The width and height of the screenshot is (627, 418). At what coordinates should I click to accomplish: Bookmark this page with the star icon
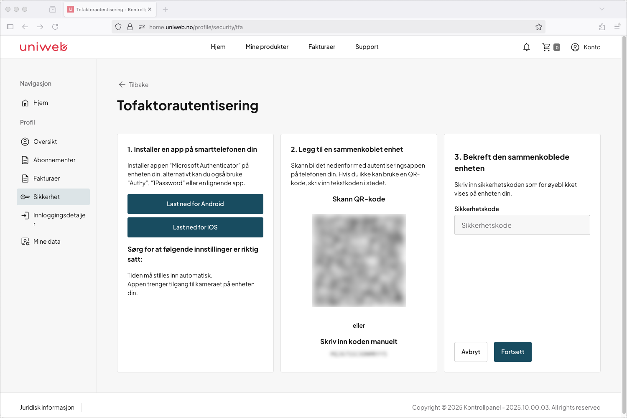tap(539, 27)
